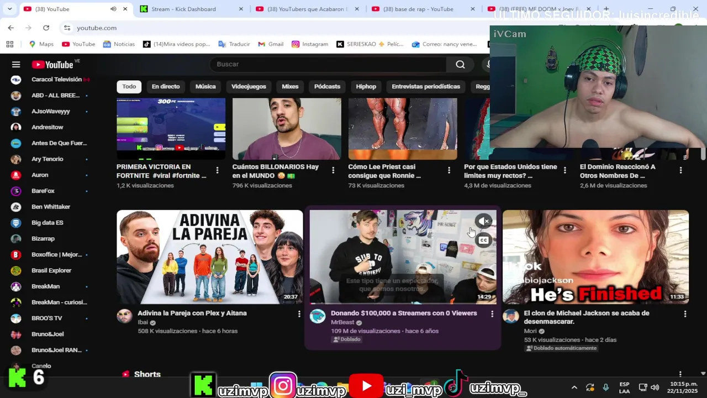Open options menu for El clon de Michael Jackson video
Image resolution: width=707 pixels, height=398 pixels.
[685, 313]
